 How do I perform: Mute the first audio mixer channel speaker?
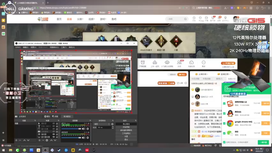(84, 129)
